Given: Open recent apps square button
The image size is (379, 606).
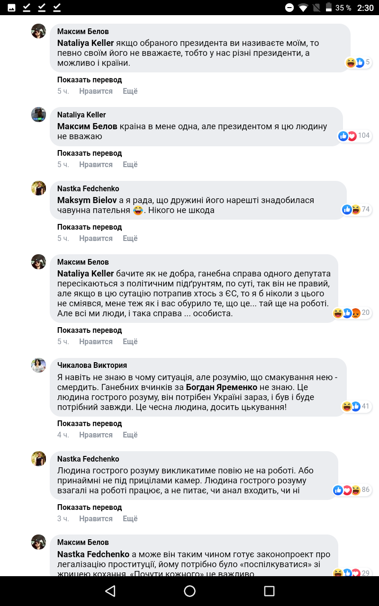Looking at the screenshot, I should pyautogui.click(x=269, y=591).
